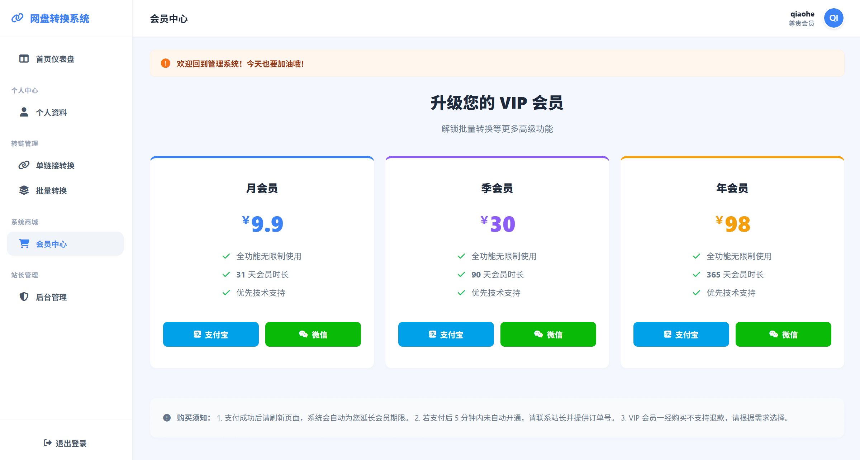The width and height of the screenshot is (860, 460).
Task: Pay for 月会员 with 微信
Action: (313, 334)
